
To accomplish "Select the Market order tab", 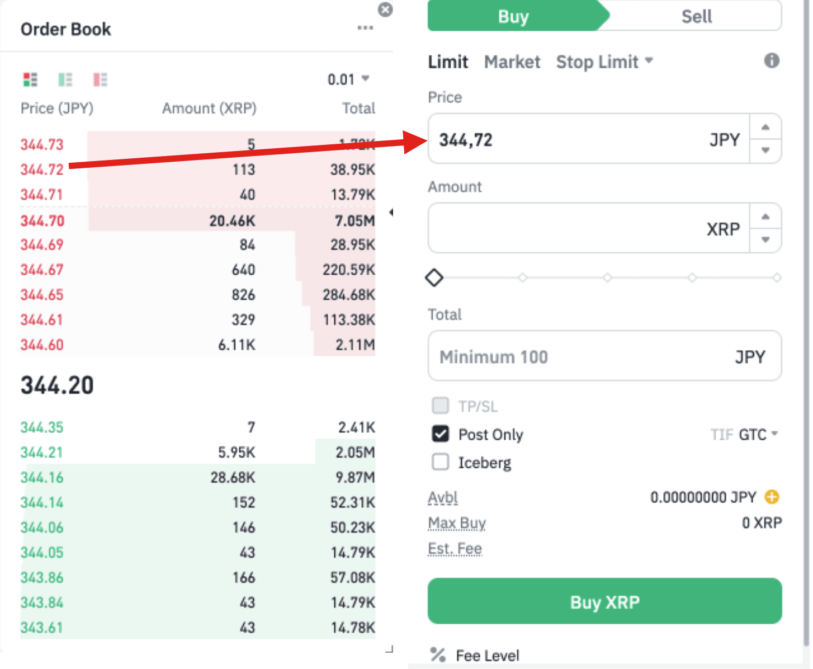I will tap(512, 62).
